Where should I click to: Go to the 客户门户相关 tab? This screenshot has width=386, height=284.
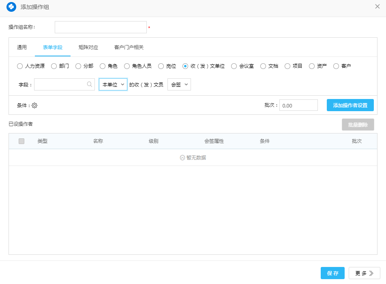click(129, 47)
